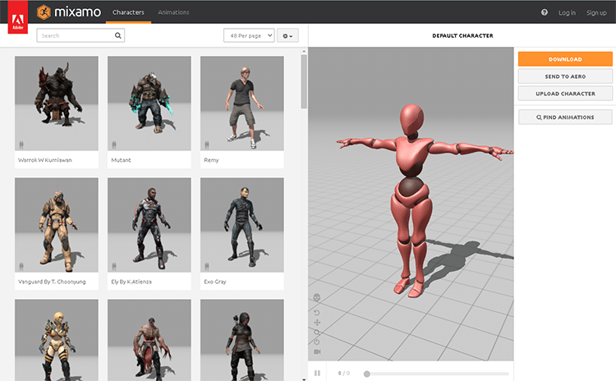Click the rotate view icon in viewport
The width and height of the screenshot is (616, 381).
pos(317,312)
